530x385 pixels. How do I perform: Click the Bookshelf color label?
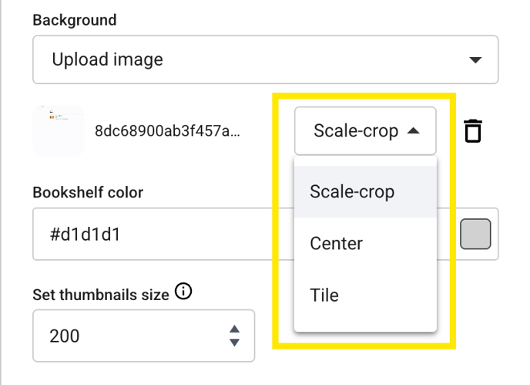point(88,192)
